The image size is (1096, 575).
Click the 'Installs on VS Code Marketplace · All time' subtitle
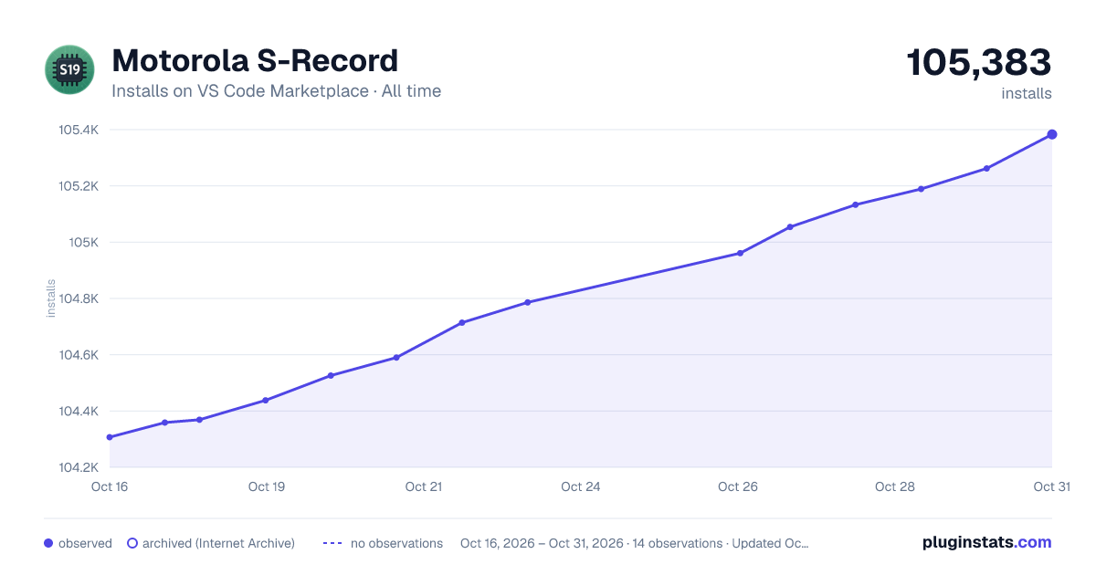(x=276, y=91)
